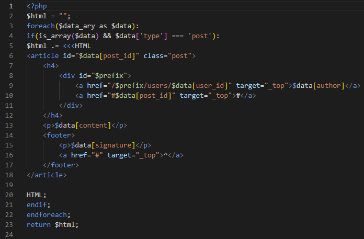This screenshot has height=239, width=364.
Task: Click the "/$prefix/users/" href path
Action: click(142, 86)
